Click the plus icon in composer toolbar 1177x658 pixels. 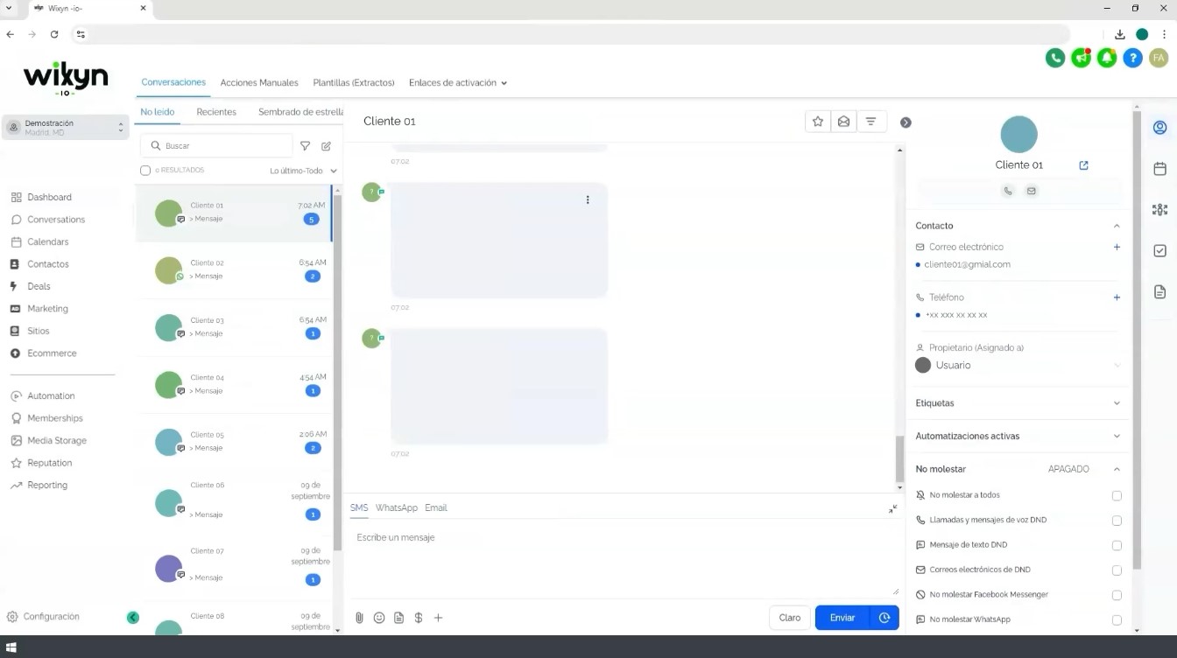(438, 618)
